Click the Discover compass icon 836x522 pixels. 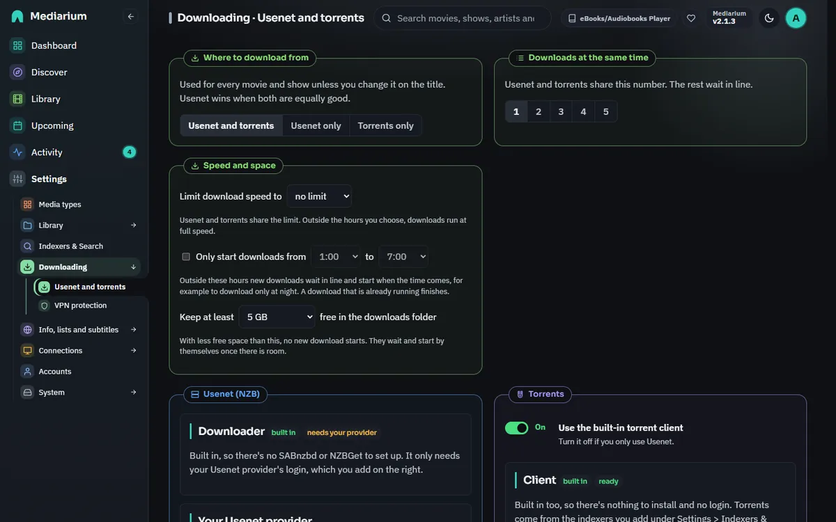tap(17, 72)
